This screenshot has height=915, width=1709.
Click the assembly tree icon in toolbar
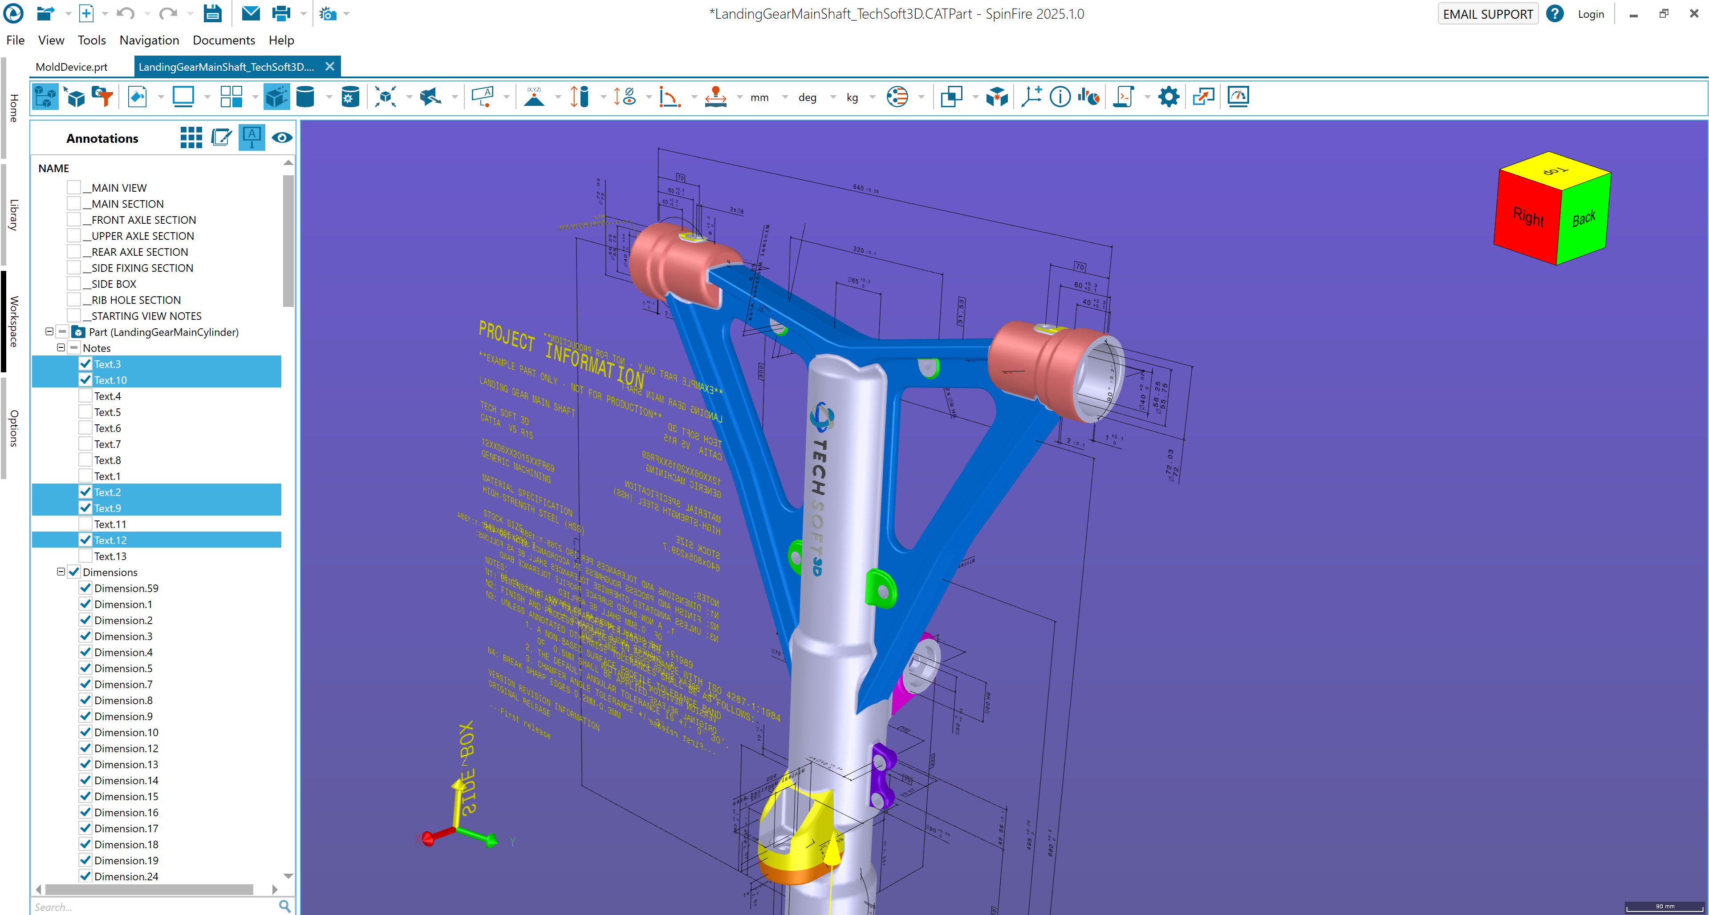click(45, 97)
